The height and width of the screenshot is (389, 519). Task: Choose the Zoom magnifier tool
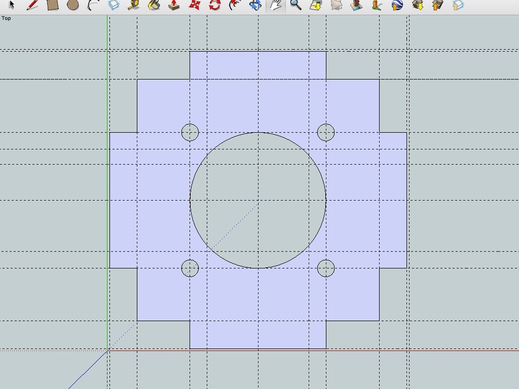(295, 5)
